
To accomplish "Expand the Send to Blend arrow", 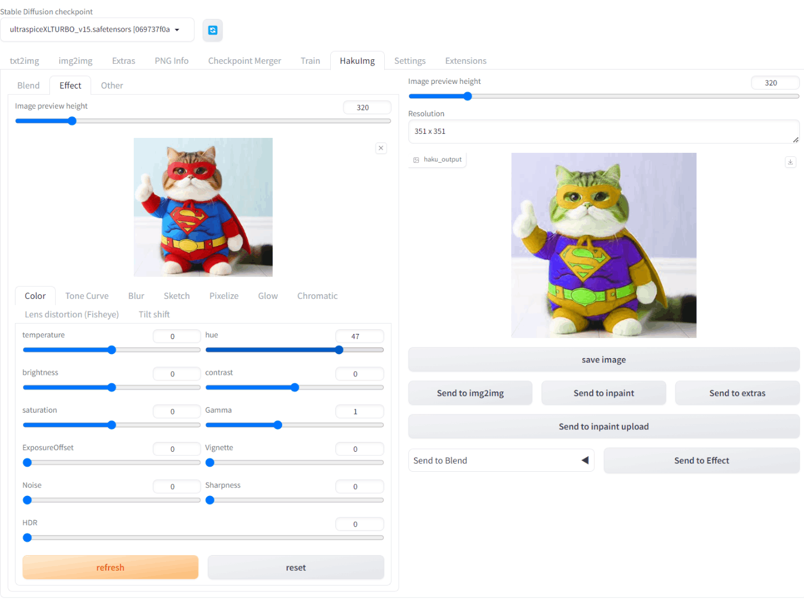I will click(x=585, y=460).
